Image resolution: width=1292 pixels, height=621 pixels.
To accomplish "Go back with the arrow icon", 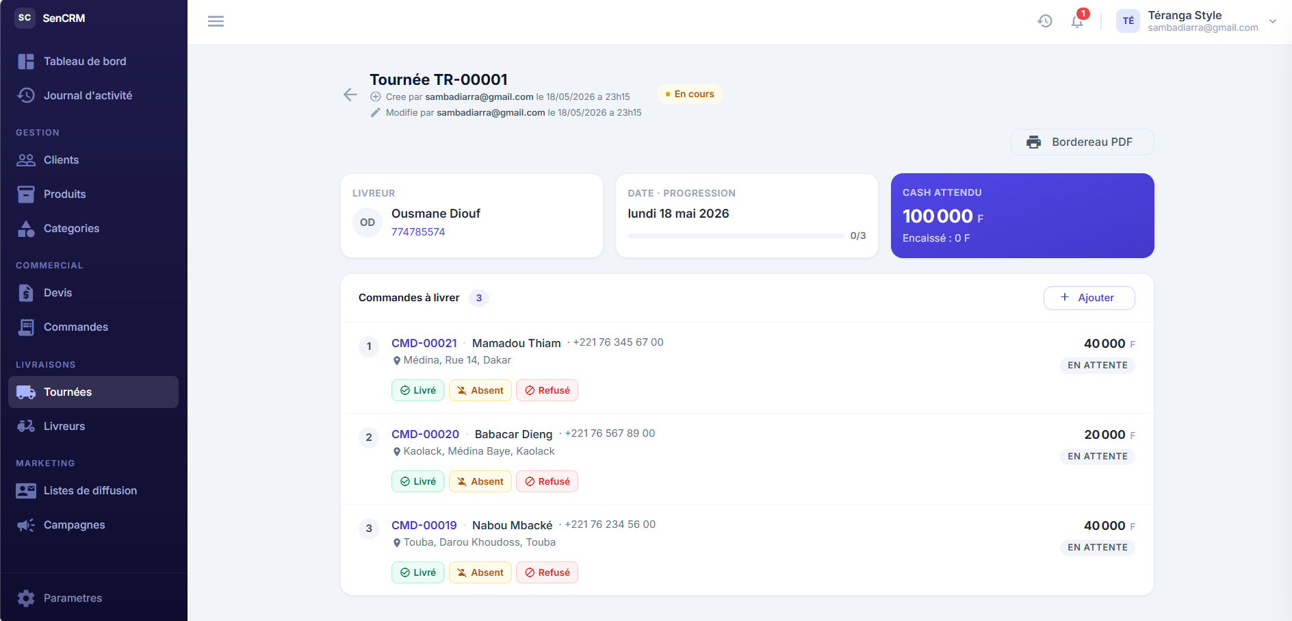I will [x=350, y=94].
